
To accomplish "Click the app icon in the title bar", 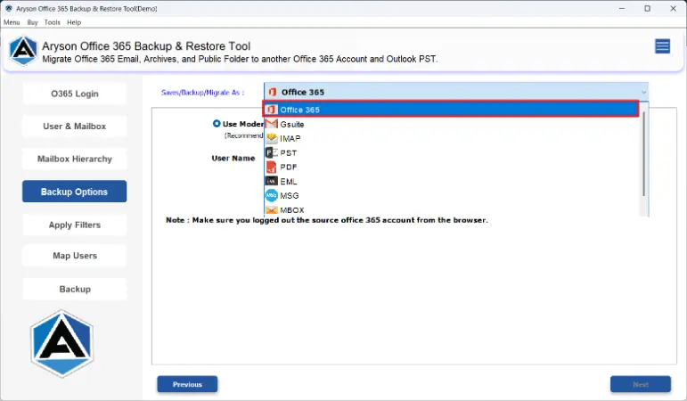I will click(x=9, y=8).
